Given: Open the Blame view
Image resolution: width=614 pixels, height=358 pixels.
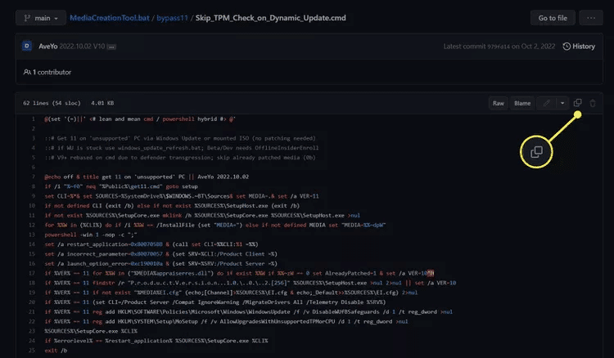Looking at the screenshot, I should click(522, 103).
